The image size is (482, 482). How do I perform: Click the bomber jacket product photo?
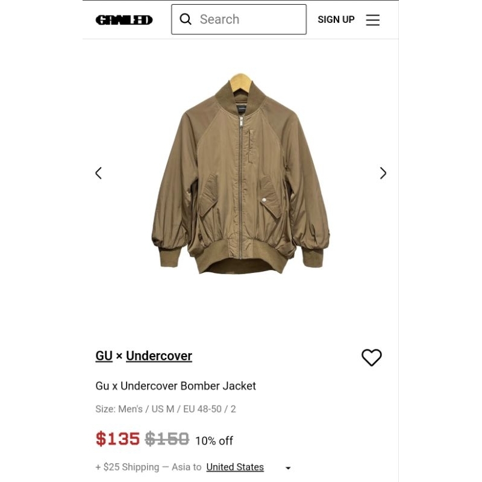[x=240, y=173]
